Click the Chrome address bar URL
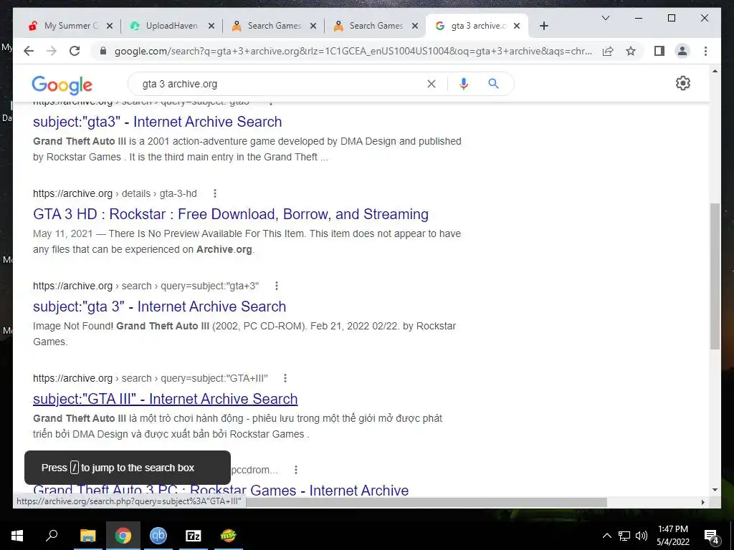 (353, 51)
